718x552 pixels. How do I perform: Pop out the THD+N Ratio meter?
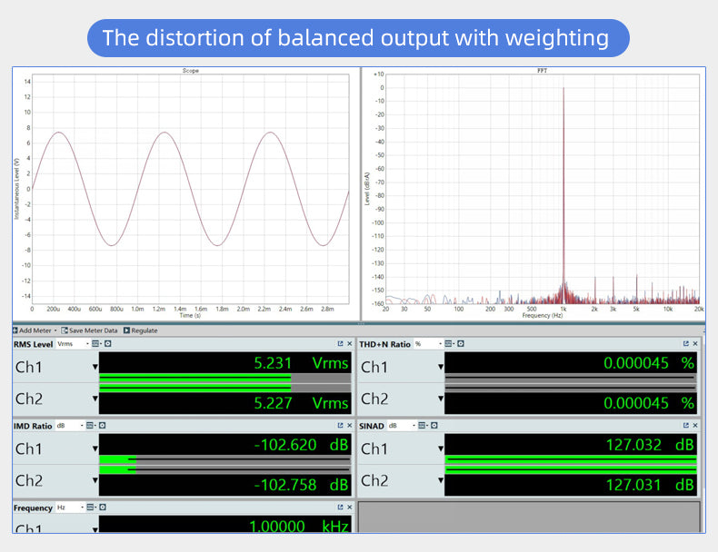click(686, 344)
